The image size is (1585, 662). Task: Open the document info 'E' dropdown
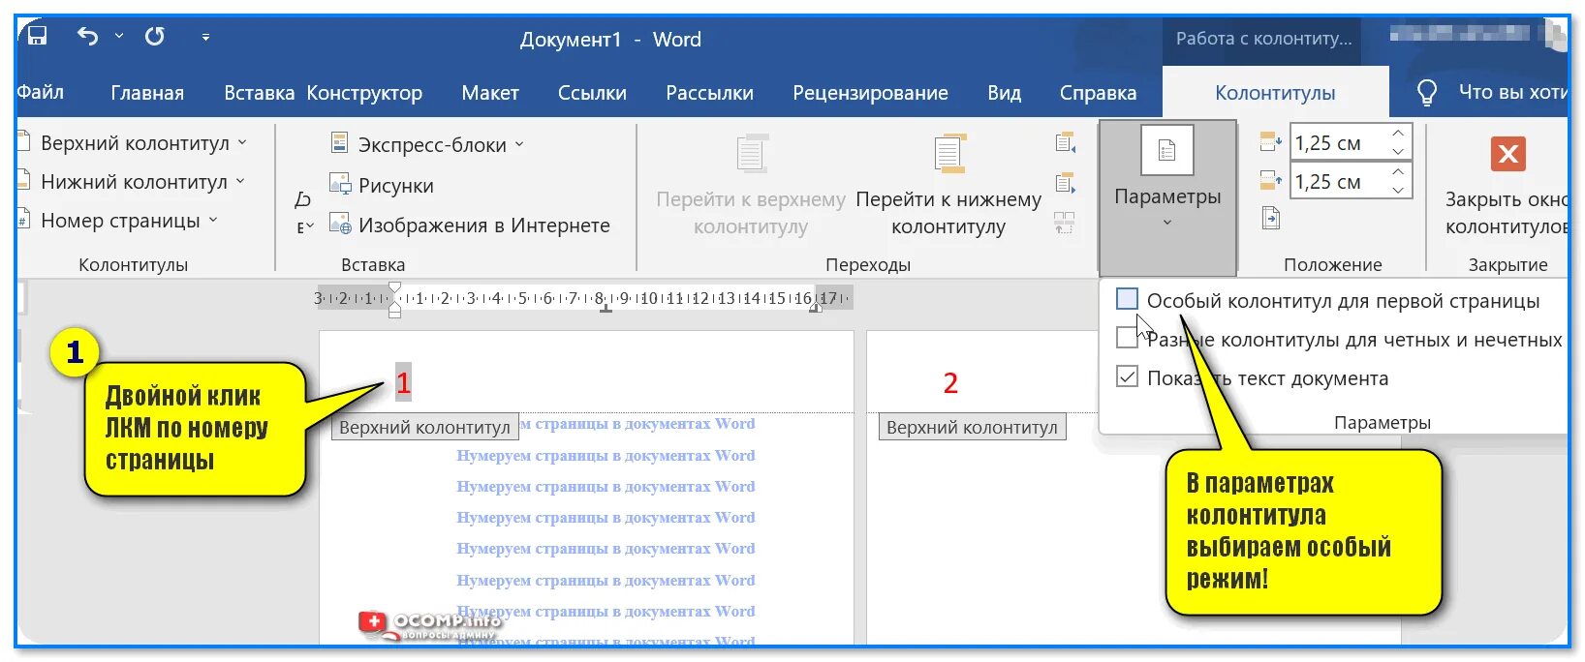coord(305,227)
